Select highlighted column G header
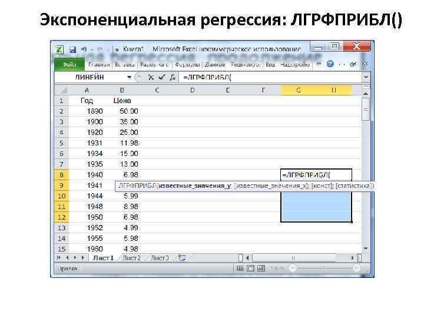This screenshot has height=318, width=424. (x=298, y=90)
